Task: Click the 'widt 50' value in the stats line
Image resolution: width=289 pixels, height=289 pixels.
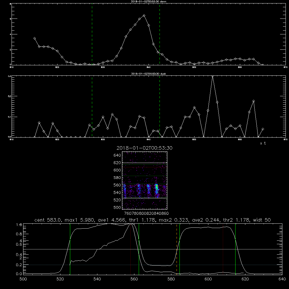Action: (x=262, y=220)
